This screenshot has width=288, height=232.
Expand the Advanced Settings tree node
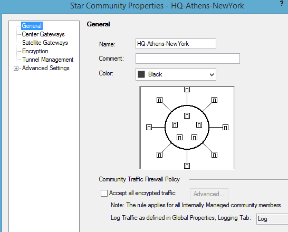click(16, 68)
